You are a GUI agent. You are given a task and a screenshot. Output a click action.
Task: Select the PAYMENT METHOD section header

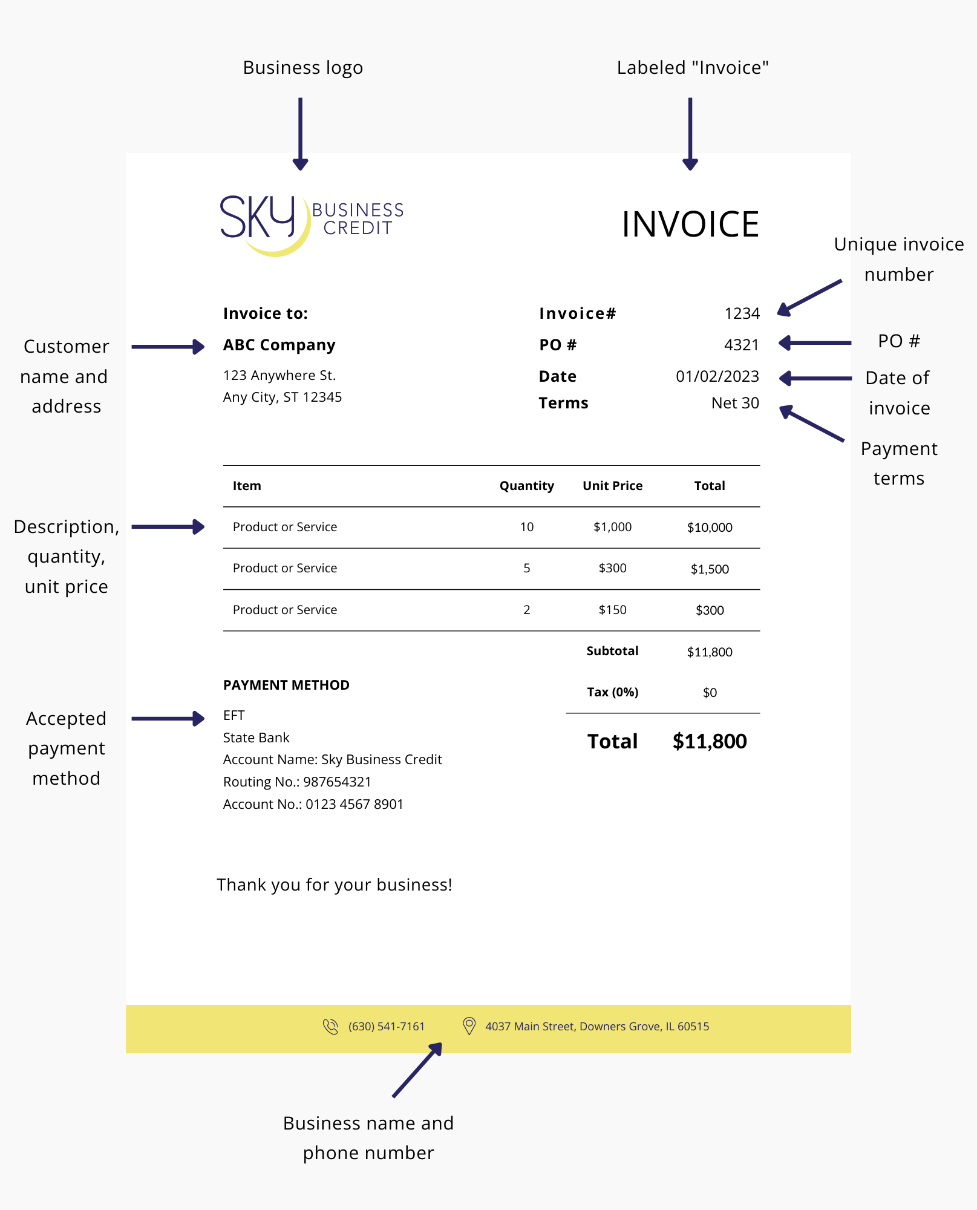point(286,685)
